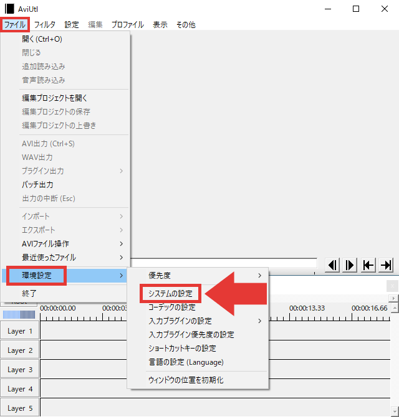This screenshot has width=399, height=417.
Task: Open ショートカットキーの設定
Action: [x=198, y=349]
